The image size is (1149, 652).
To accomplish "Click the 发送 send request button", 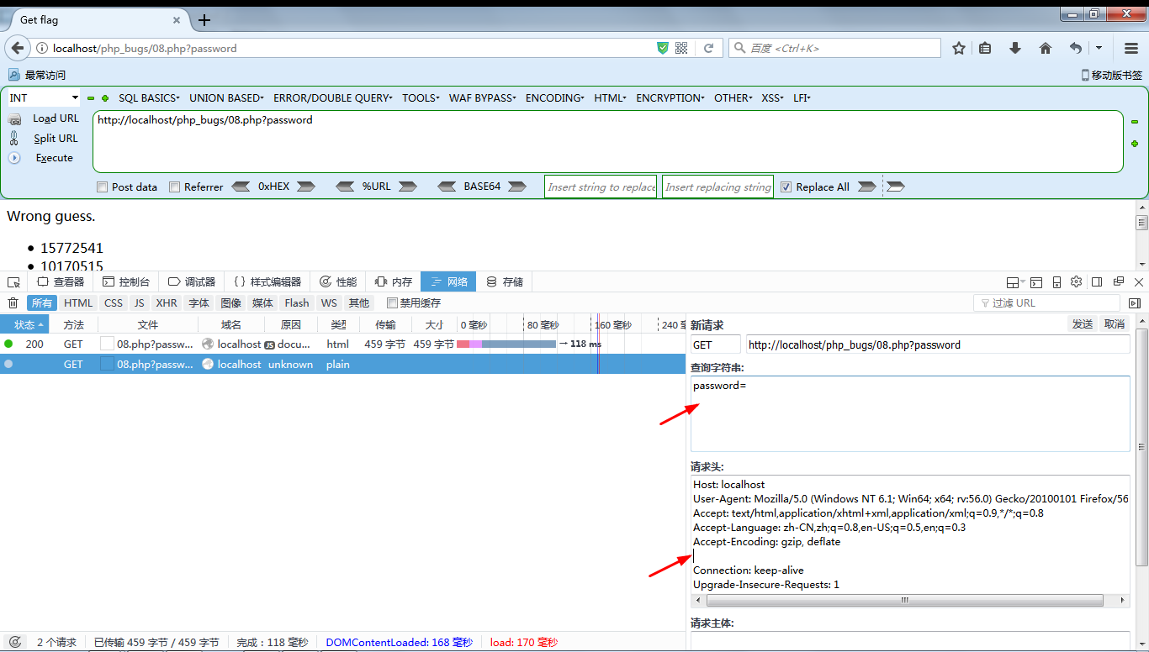I will (1083, 323).
